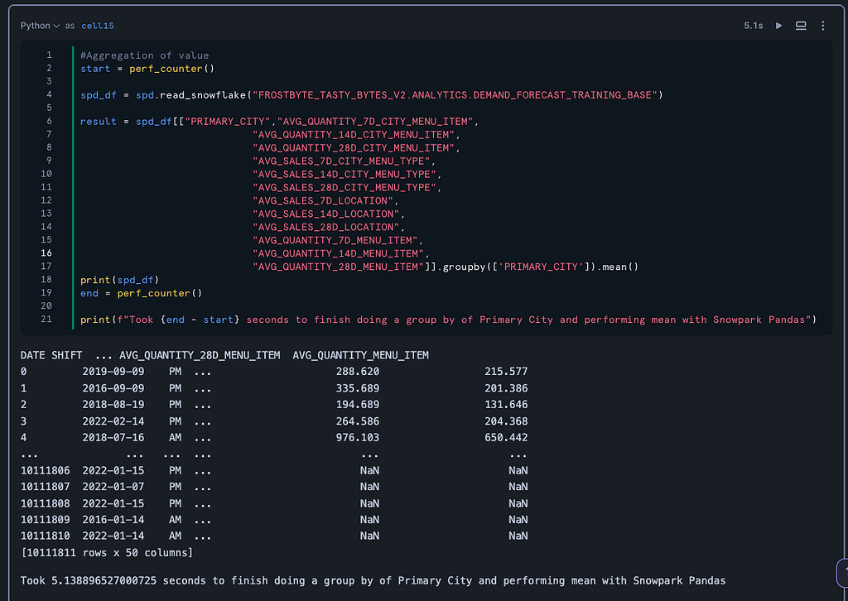Click the 5.1s execution time label
Image resolution: width=848 pixels, height=601 pixels.
(753, 26)
